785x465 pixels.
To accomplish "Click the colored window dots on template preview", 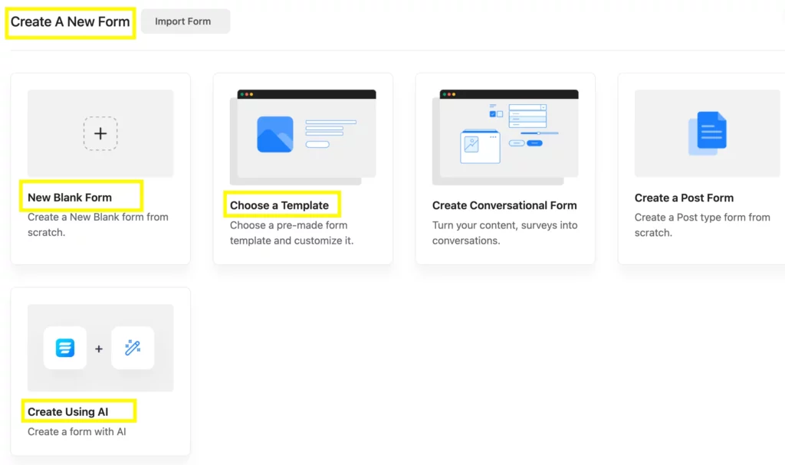I will [x=247, y=94].
